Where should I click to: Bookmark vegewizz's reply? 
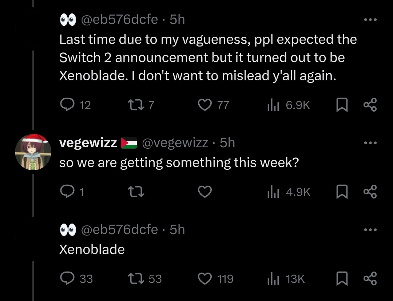342,192
